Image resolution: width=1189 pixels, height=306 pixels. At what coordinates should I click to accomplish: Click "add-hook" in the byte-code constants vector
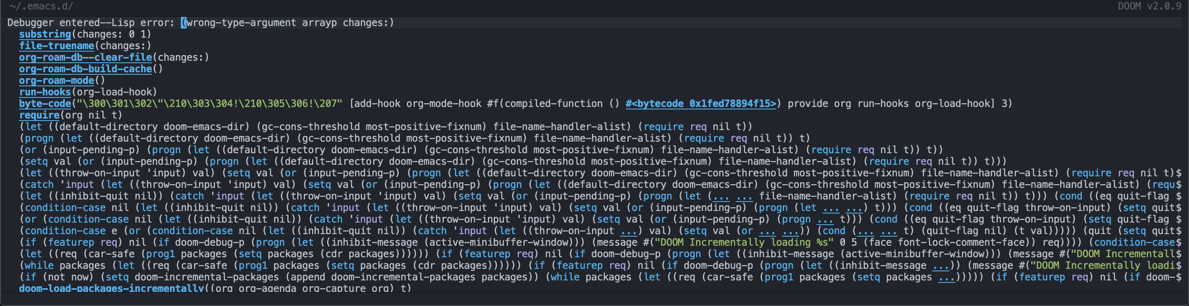(378, 103)
